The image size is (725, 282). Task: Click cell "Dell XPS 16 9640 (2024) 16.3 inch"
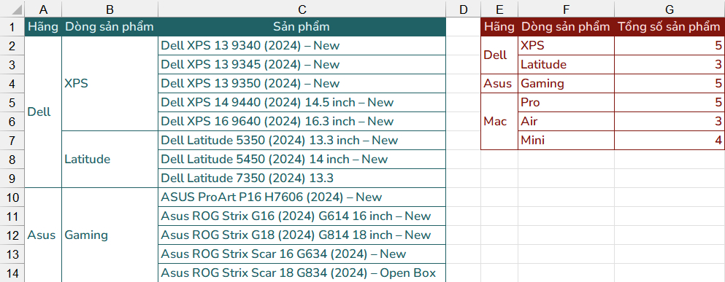[302, 122]
